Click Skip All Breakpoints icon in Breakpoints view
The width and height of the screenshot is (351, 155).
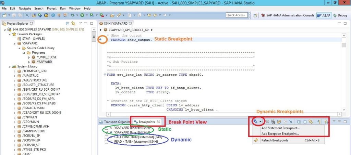[x=291, y=122]
